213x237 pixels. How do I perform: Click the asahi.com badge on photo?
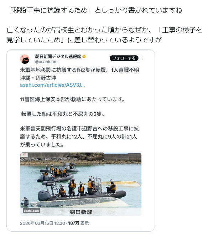click(31, 211)
